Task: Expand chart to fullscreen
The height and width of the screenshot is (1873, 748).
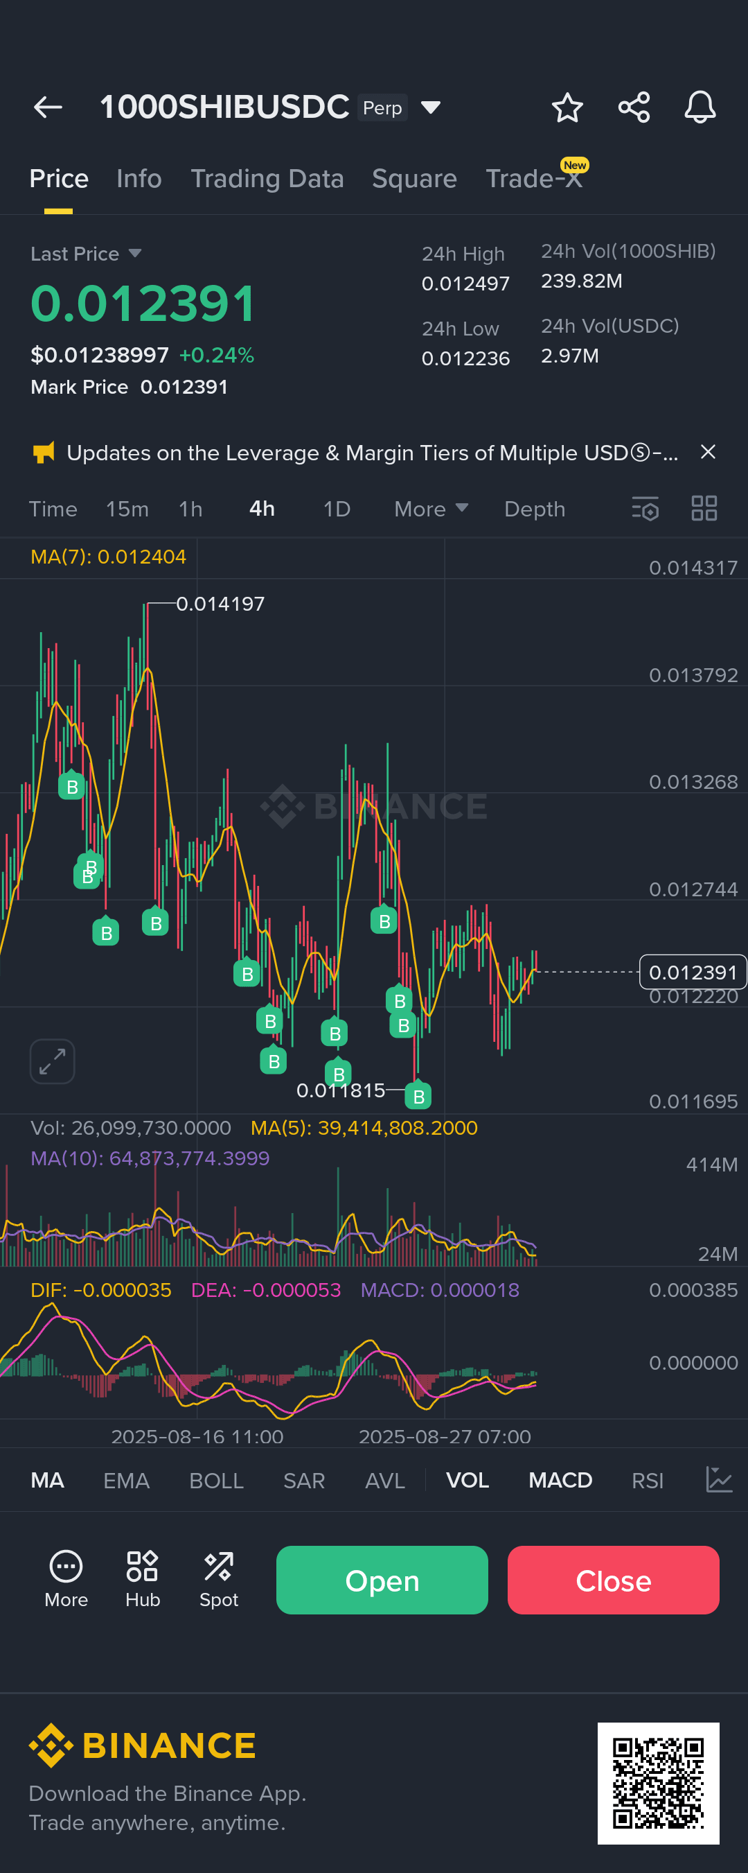Action: click(52, 1061)
